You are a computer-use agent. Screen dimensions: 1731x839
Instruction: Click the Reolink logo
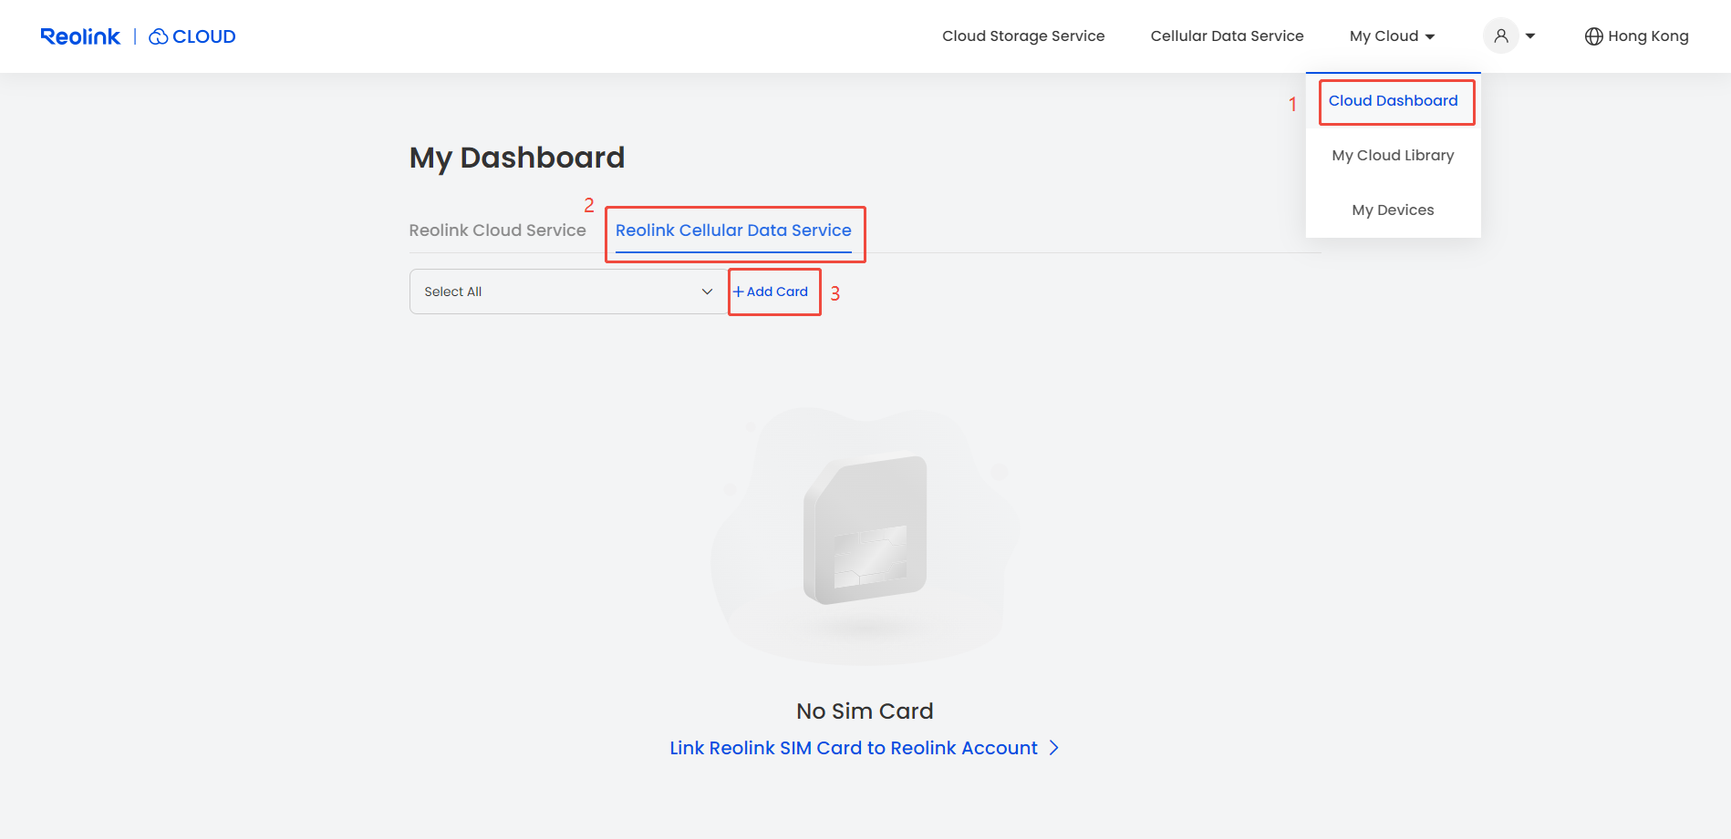80,36
